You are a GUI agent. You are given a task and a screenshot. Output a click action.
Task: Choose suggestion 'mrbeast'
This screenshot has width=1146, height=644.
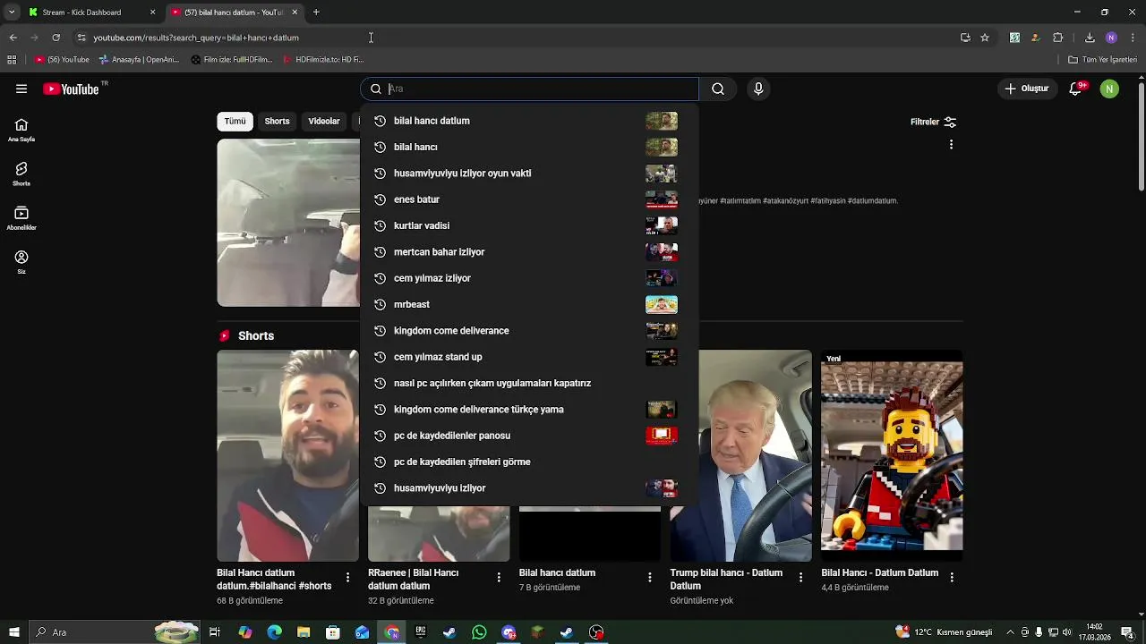click(x=529, y=304)
